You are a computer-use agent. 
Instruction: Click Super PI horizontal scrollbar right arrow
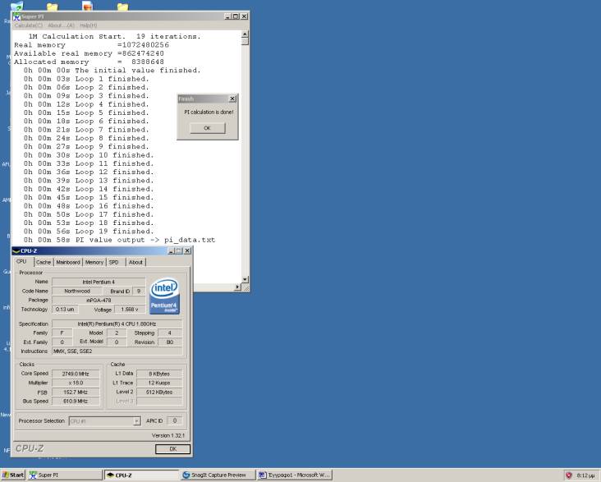coord(237,287)
